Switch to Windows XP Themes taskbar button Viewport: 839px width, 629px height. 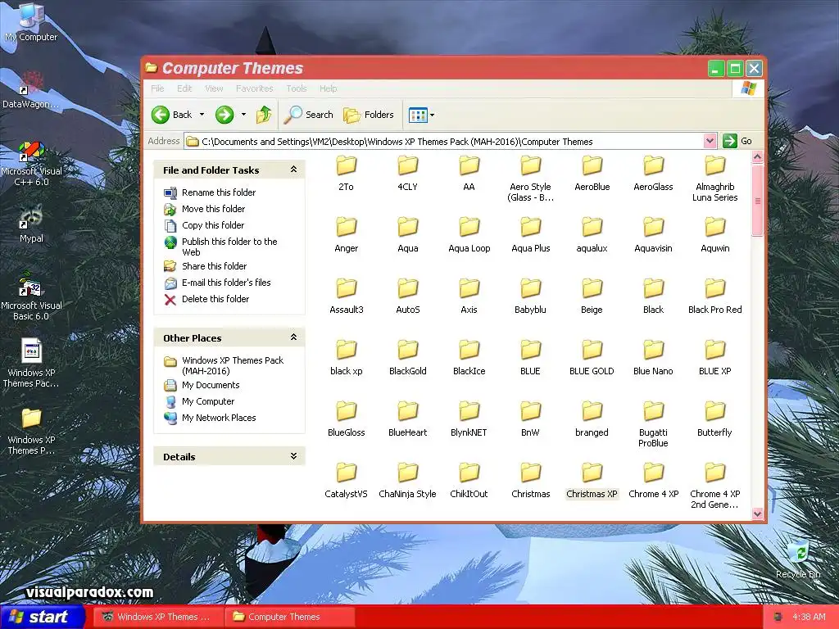(157, 617)
